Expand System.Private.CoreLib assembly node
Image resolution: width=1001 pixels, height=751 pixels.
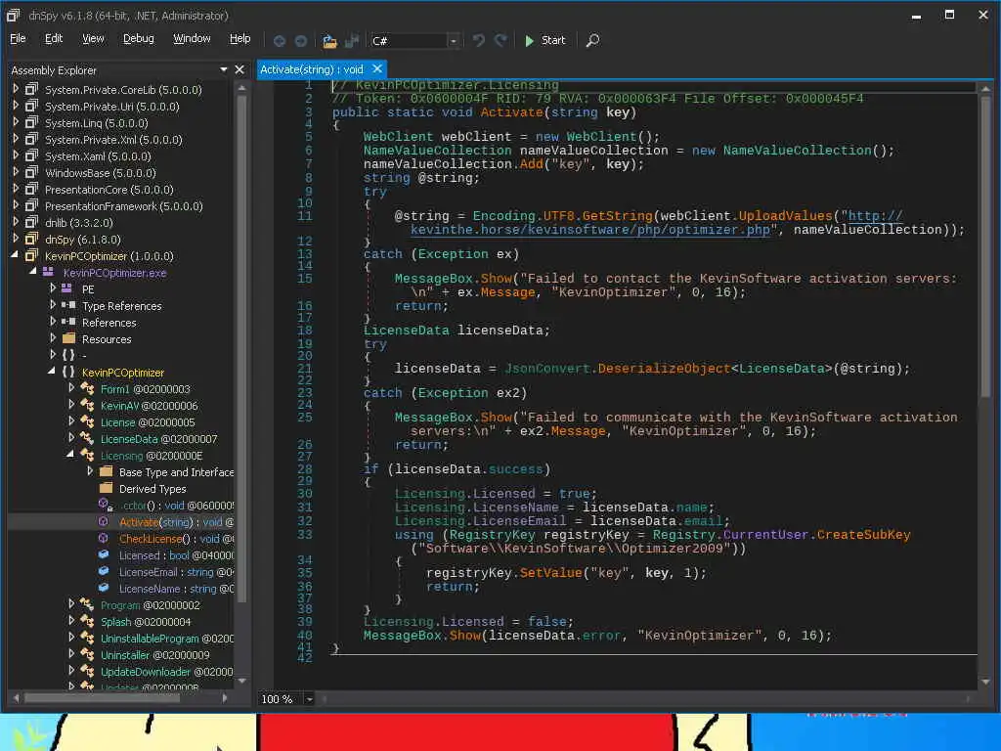[16, 89]
